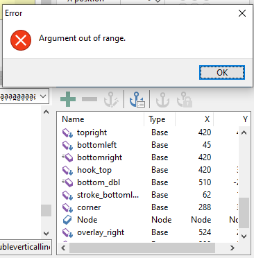Screen dimensions: 254x258
Task: Select the bottomright anchor name
Action: [99, 157]
